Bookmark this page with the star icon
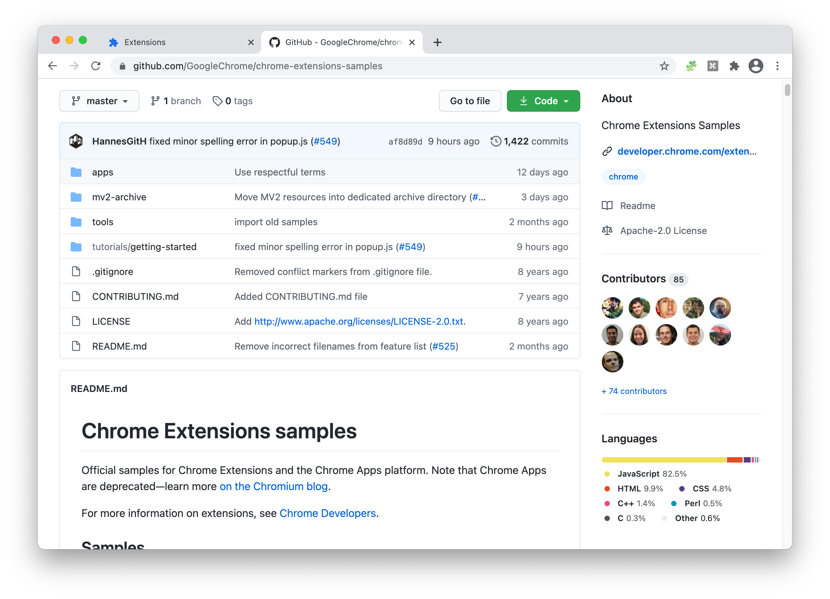The image size is (830, 599). (664, 66)
